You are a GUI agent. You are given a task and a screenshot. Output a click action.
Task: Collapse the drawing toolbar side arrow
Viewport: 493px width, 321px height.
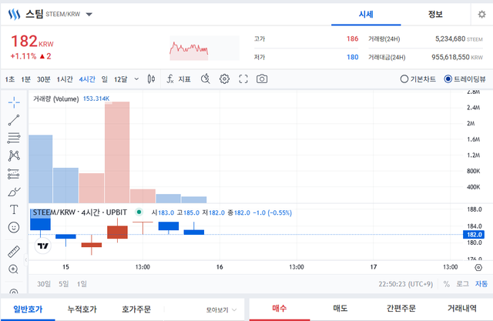pos(26,259)
